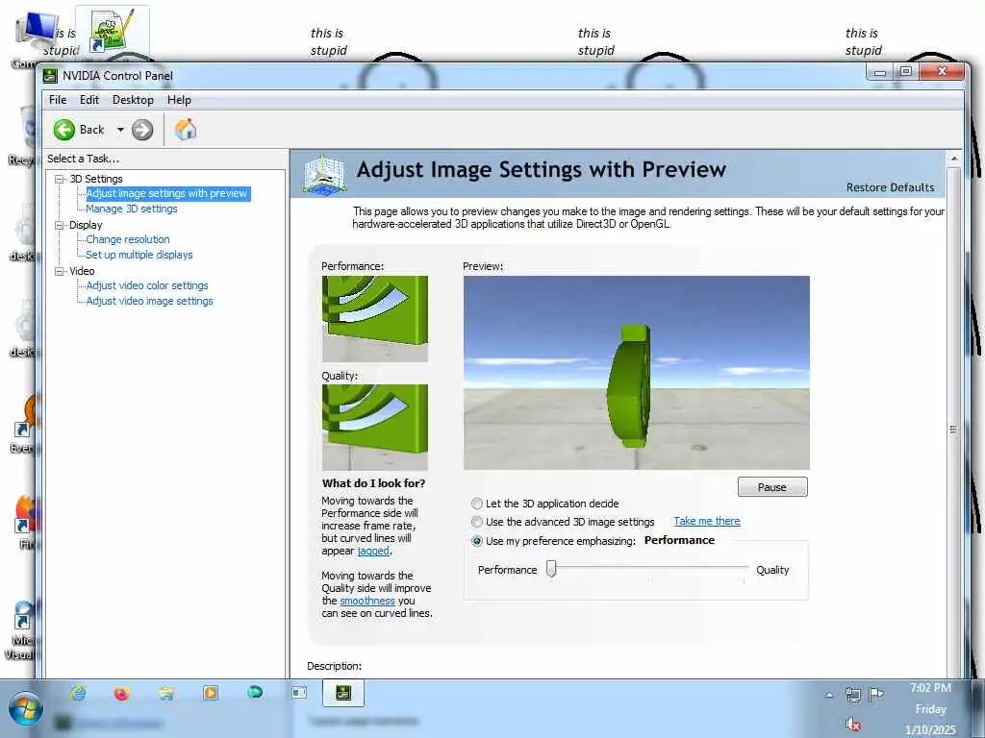Click the NVIDIA Control Panel taskbar button

coord(343,693)
